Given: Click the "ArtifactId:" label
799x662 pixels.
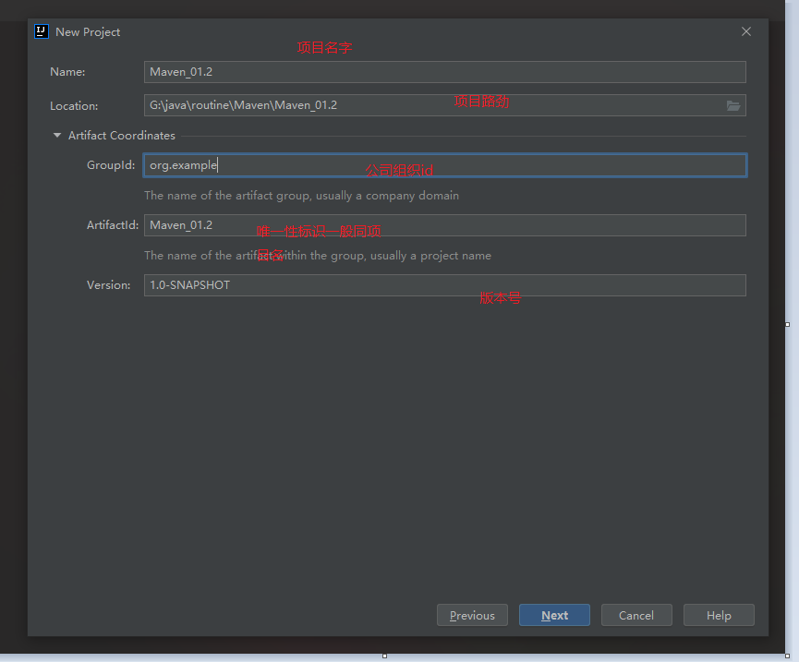Looking at the screenshot, I should click(x=113, y=225).
